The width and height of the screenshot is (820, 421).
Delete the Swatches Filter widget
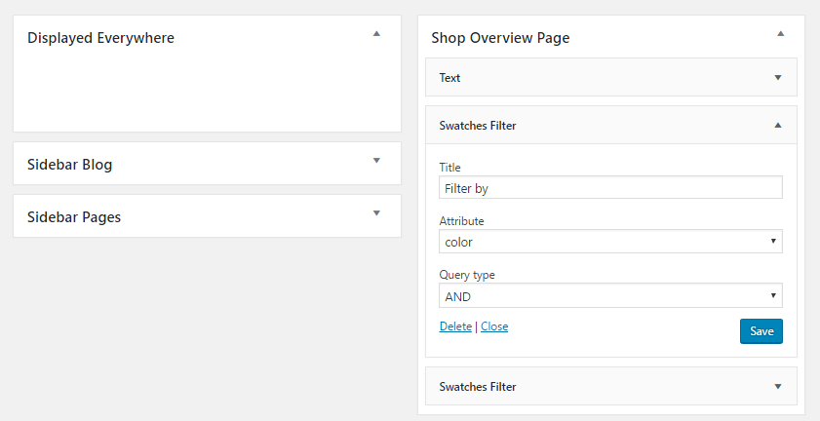[455, 326]
